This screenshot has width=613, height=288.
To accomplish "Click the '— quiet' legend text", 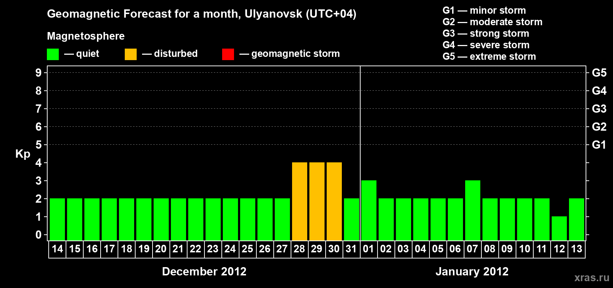I will [x=81, y=54].
